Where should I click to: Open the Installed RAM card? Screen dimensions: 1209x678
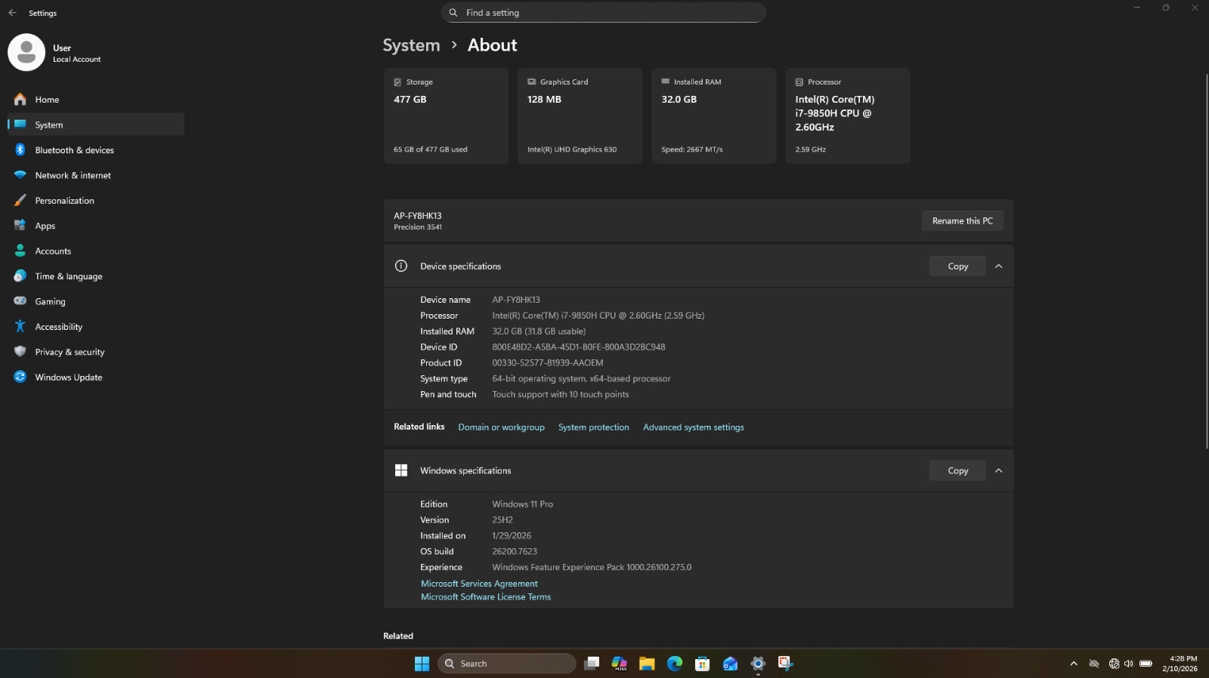point(713,116)
